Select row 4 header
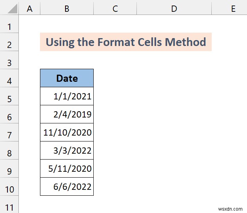The width and height of the screenshot is (247, 213). click(9, 78)
